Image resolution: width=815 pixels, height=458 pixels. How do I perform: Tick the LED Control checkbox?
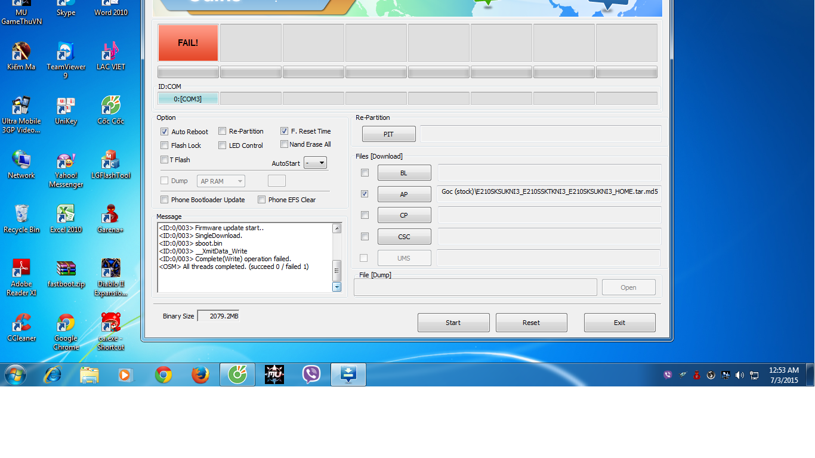(222, 146)
